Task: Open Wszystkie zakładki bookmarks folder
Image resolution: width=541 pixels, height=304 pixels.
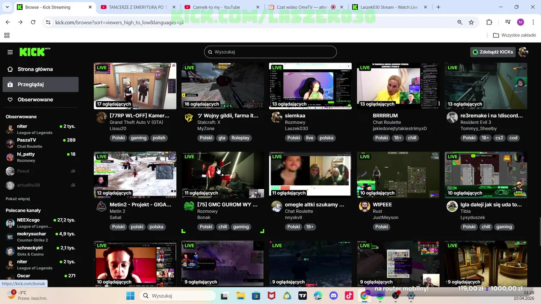Action: coord(514,35)
